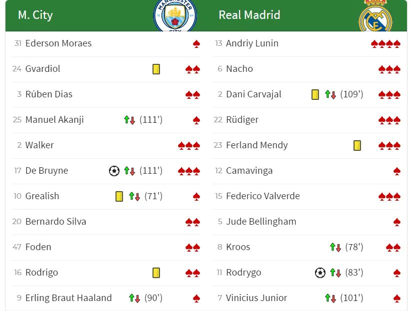The image size is (411, 311).
Task: Click Dani Carvajal's yellow card icon
Action: pos(315,94)
